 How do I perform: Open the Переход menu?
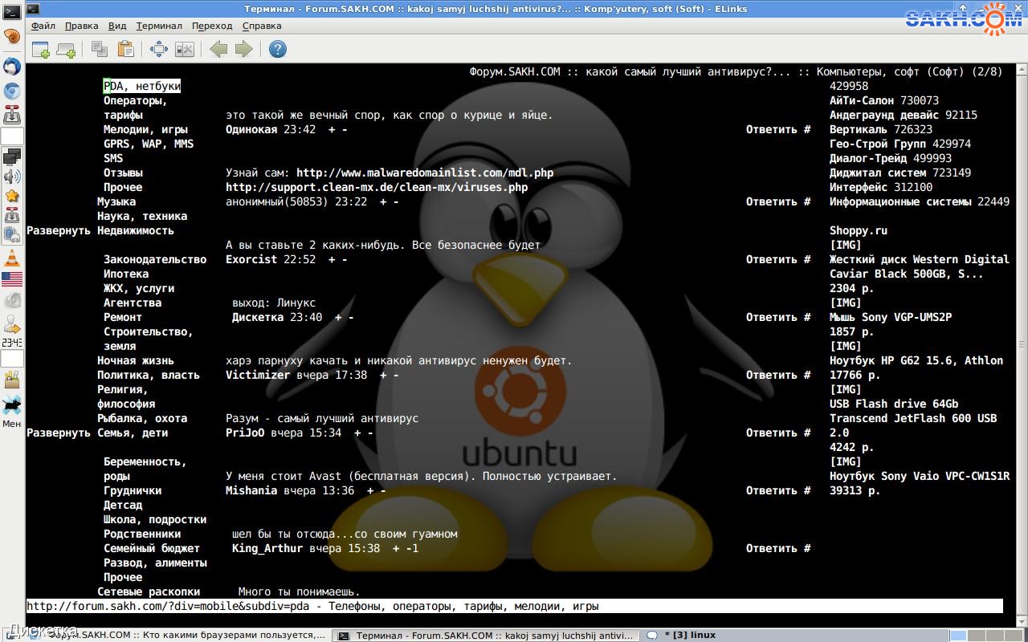click(212, 26)
